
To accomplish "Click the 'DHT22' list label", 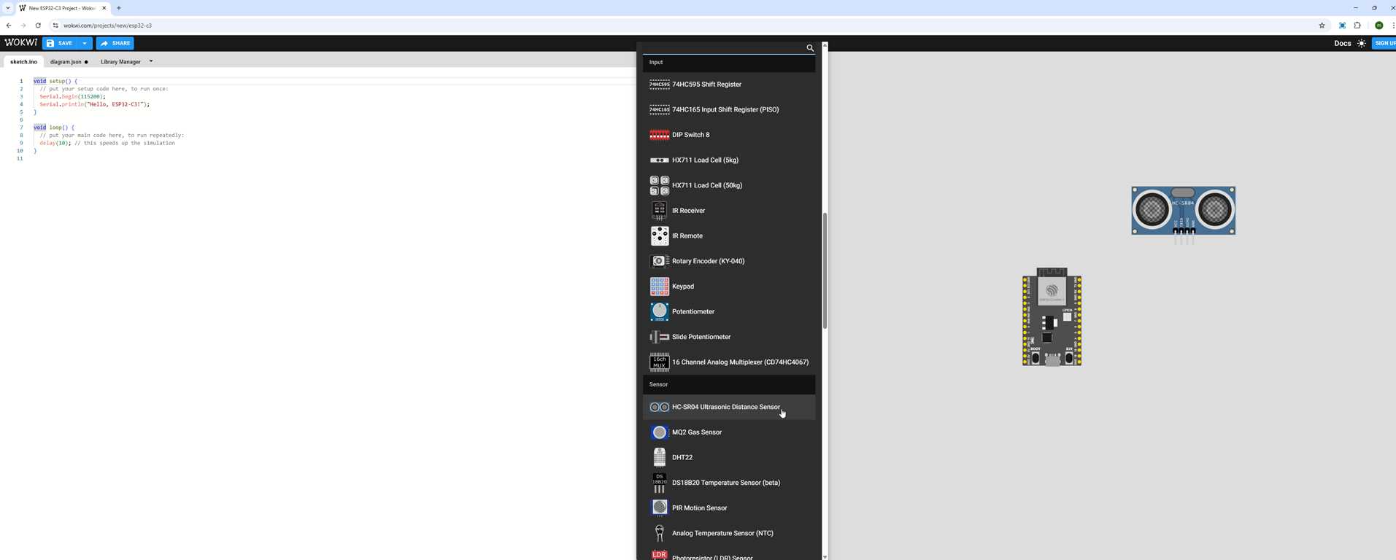I will coord(682,458).
